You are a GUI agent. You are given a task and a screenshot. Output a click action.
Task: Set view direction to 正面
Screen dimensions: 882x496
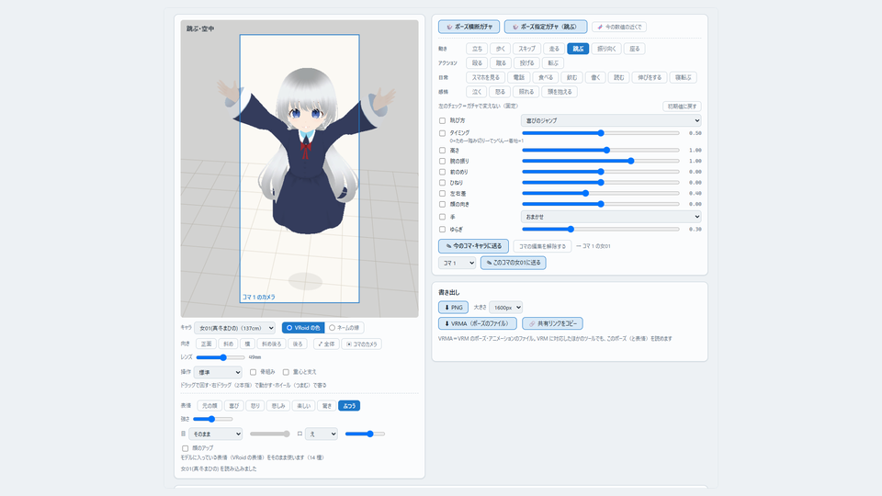[x=207, y=344]
